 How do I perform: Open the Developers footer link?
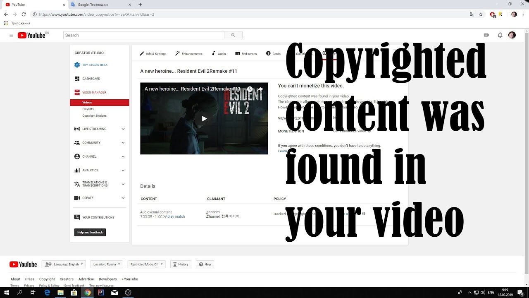click(108, 279)
